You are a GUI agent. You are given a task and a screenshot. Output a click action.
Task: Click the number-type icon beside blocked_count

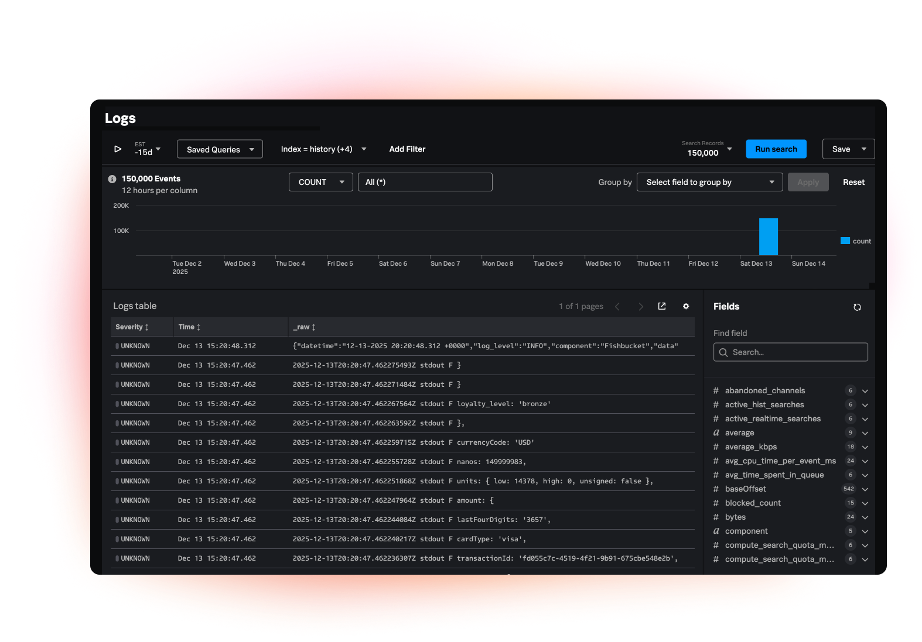(716, 503)
